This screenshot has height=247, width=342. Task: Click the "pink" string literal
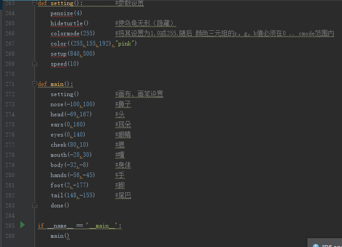point(124,44)
